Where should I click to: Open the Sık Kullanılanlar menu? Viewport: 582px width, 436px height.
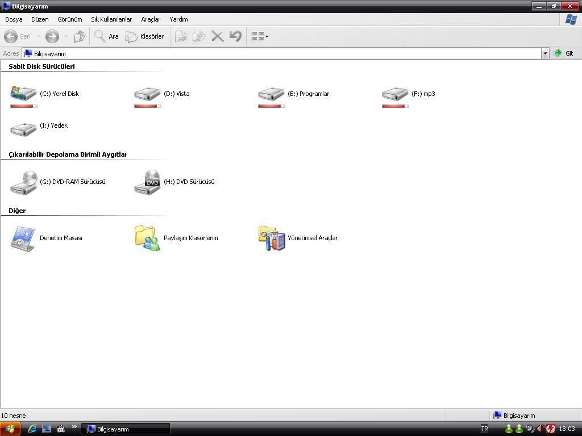click(x=111, y=19)
